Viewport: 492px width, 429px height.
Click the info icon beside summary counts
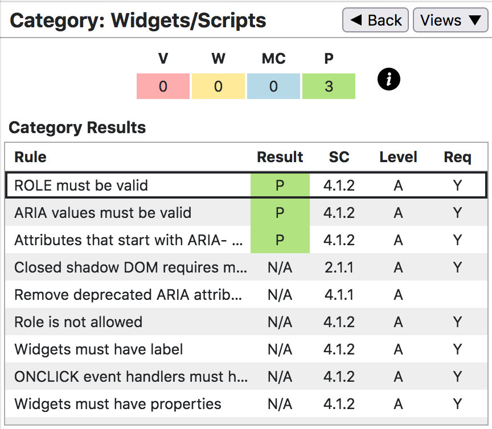point(389,79)
